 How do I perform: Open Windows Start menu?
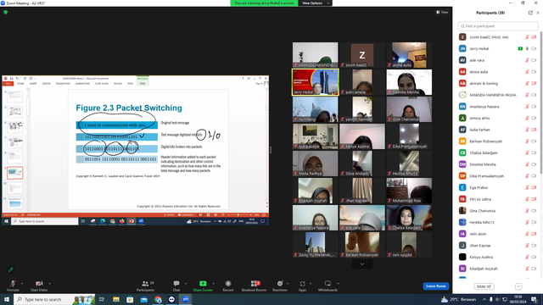pos(7,299)
